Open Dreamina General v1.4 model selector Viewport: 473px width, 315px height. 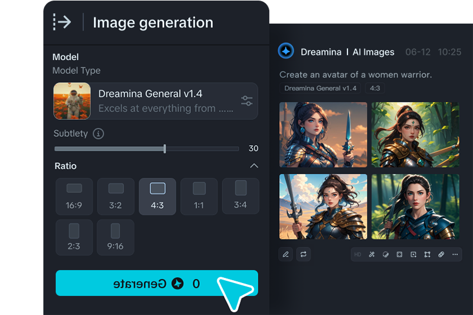pyautogui.click(x=155, y=101)
